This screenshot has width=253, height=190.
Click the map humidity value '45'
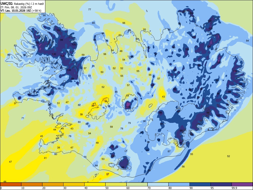tap(41, 136)
